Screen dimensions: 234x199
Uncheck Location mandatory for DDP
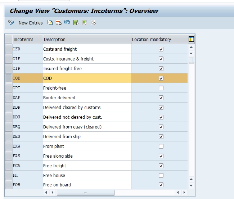coord(161,107)
